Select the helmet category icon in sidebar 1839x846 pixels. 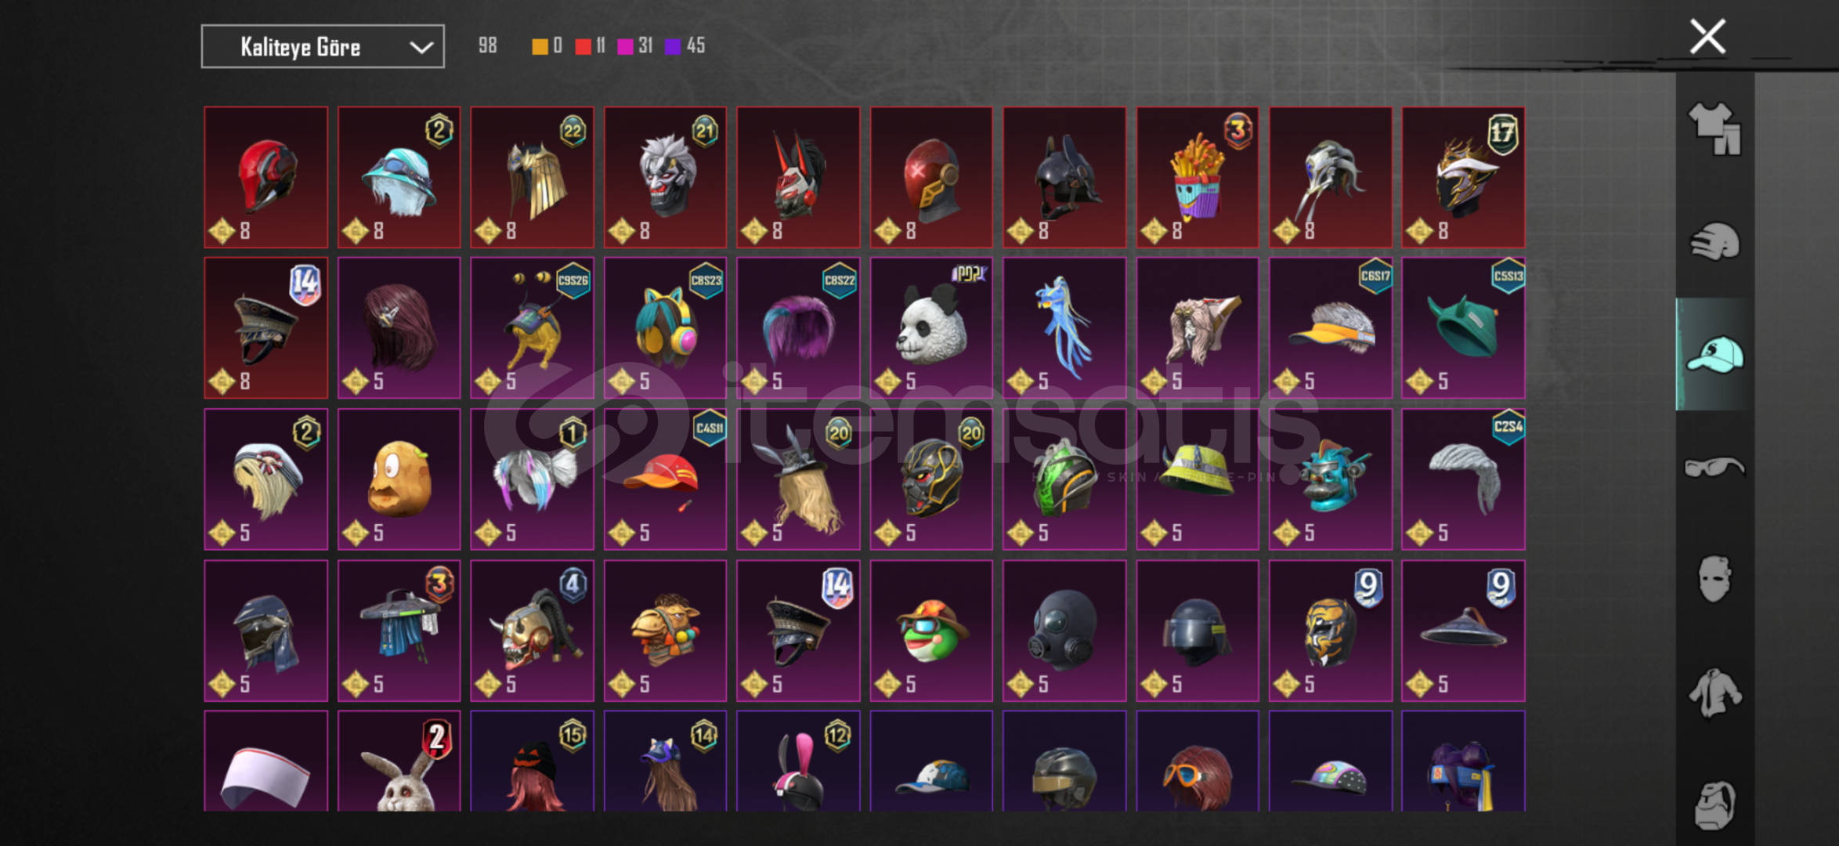(x=1714, y=242)
